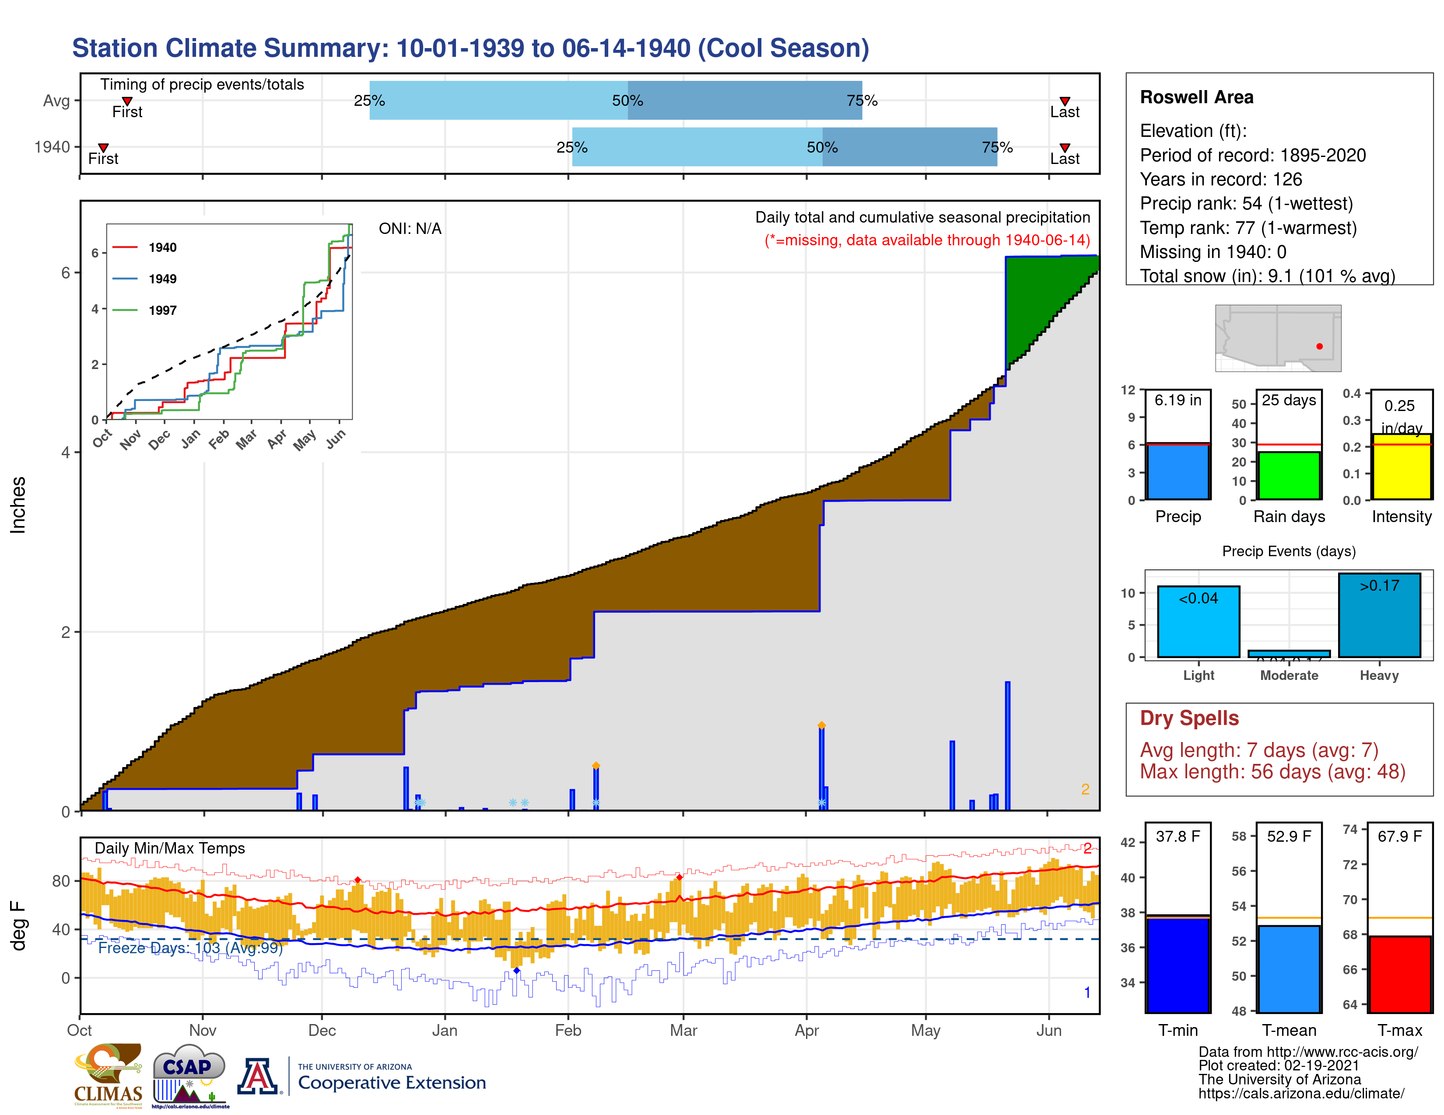Click the CSAP cloud logo
This screenshot has height=1115, width=1444.
pyautogui.click(x=190, y=1075)
